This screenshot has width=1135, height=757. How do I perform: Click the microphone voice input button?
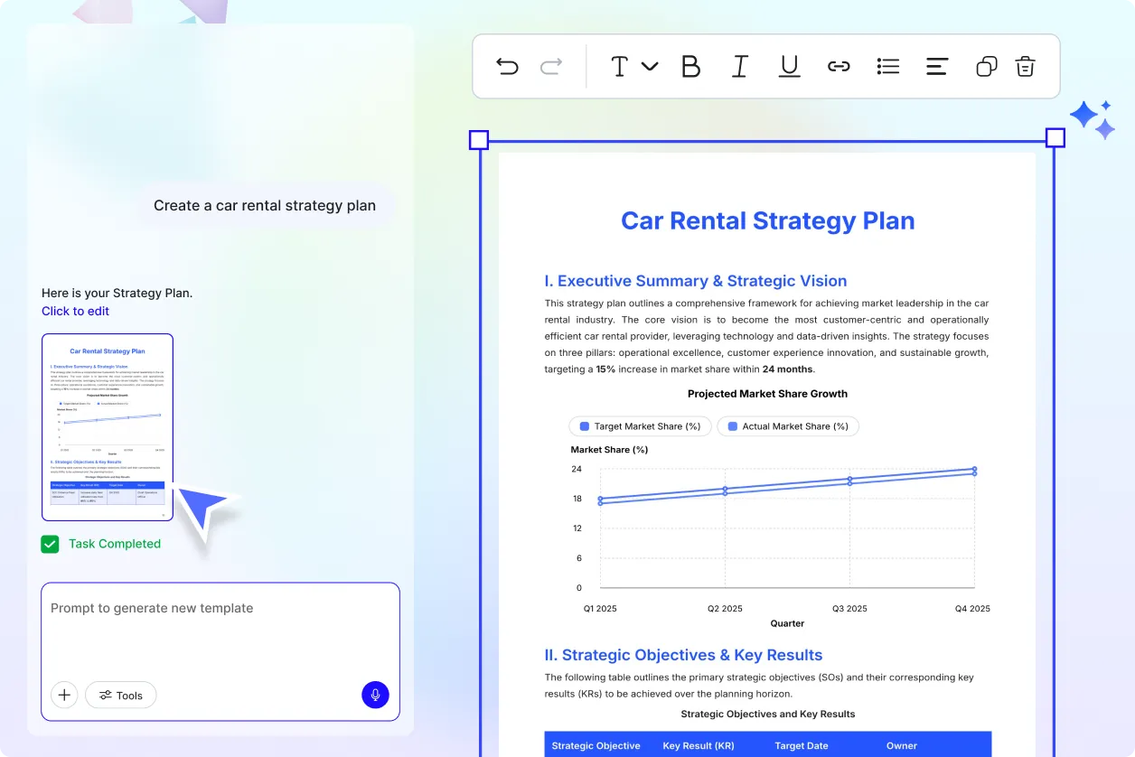[x=375, y=695]
